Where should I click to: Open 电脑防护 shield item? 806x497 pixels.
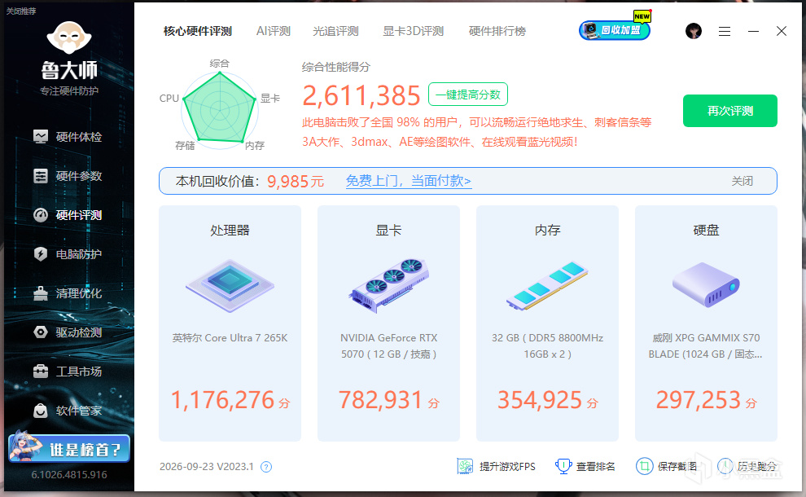click(68, 254)
